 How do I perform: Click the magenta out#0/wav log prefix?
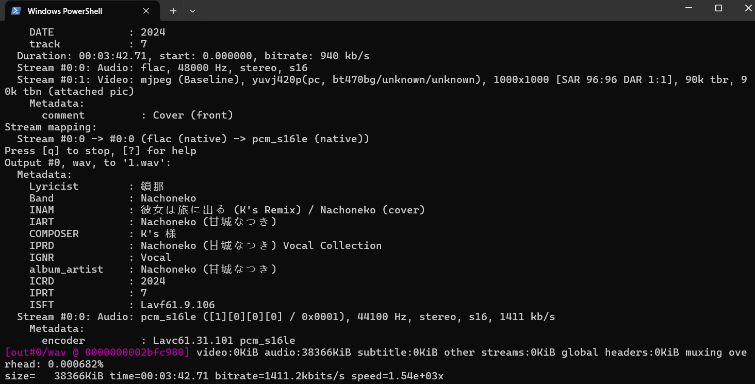97,353
